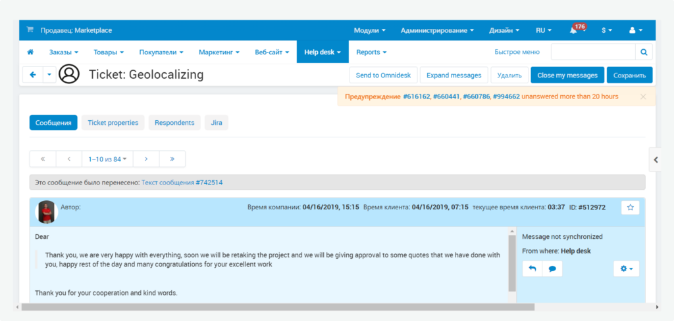Image resolution: width=674 pixels, height=321 pixels.
Task: Click the home icon in navigation bar
Action: 30,52
